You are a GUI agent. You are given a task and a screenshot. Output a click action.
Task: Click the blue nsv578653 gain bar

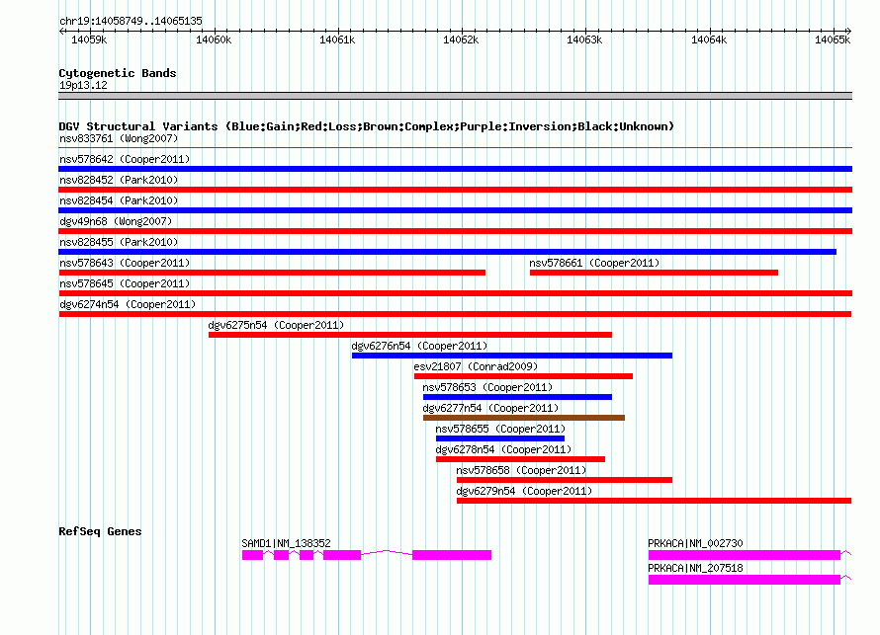pos(517,397)
